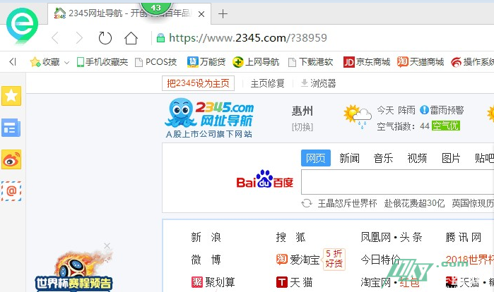Image resolution: width=494 pixels, height=292 pixels.
Task: Open the 搜狐 site link
Action: coord(290,237)
